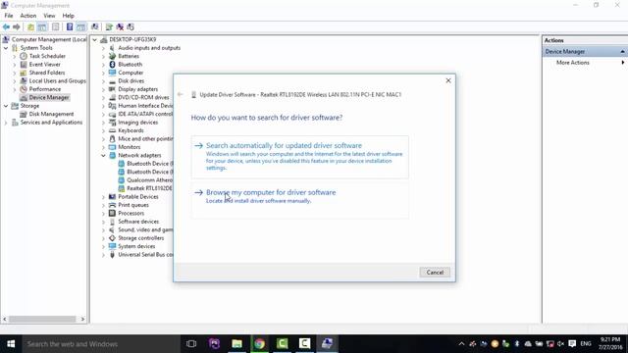Open the Action Center notification icon
Image resolution: width=628 pixels, height=353 pixels.
click(572, 344)
